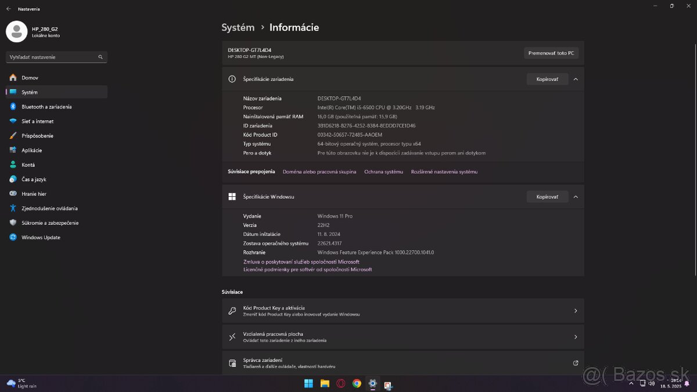Copy device specs with the Kopírovať button
697x392 pixels.
coord(547,79)
